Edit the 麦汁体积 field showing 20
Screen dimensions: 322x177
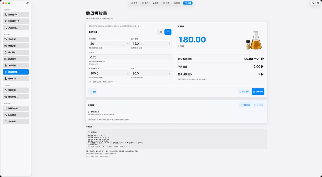[109, 44]
